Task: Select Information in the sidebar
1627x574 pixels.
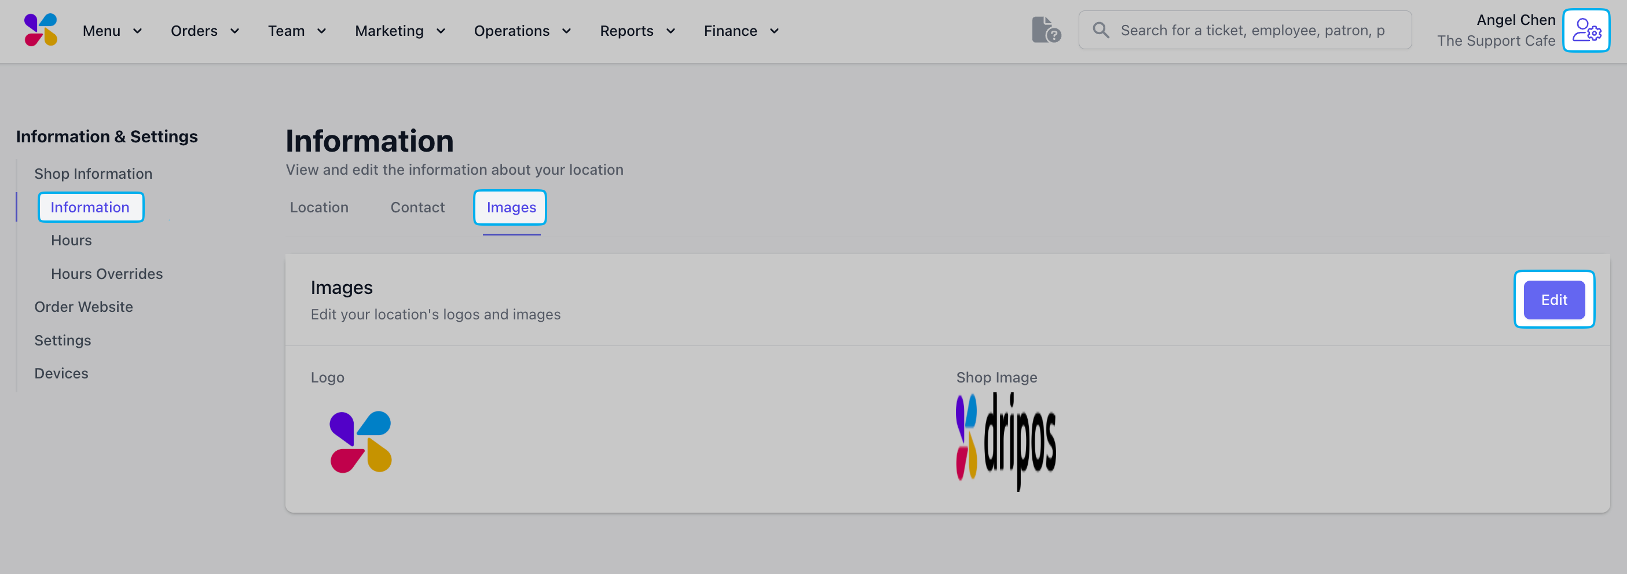Action: 90,207
